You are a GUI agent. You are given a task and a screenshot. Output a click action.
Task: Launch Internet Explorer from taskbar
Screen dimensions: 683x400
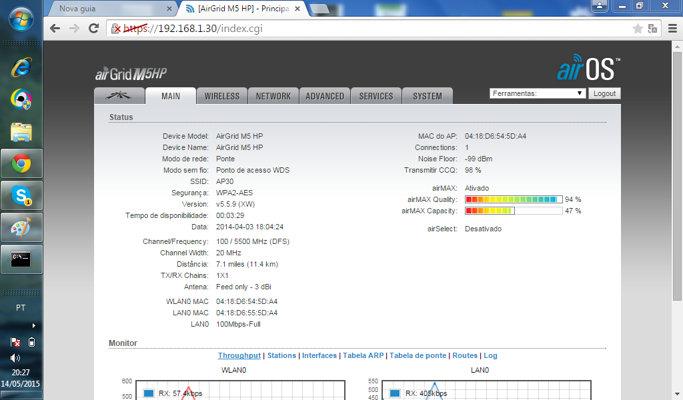pyautogui.click(x=21, y=67)
